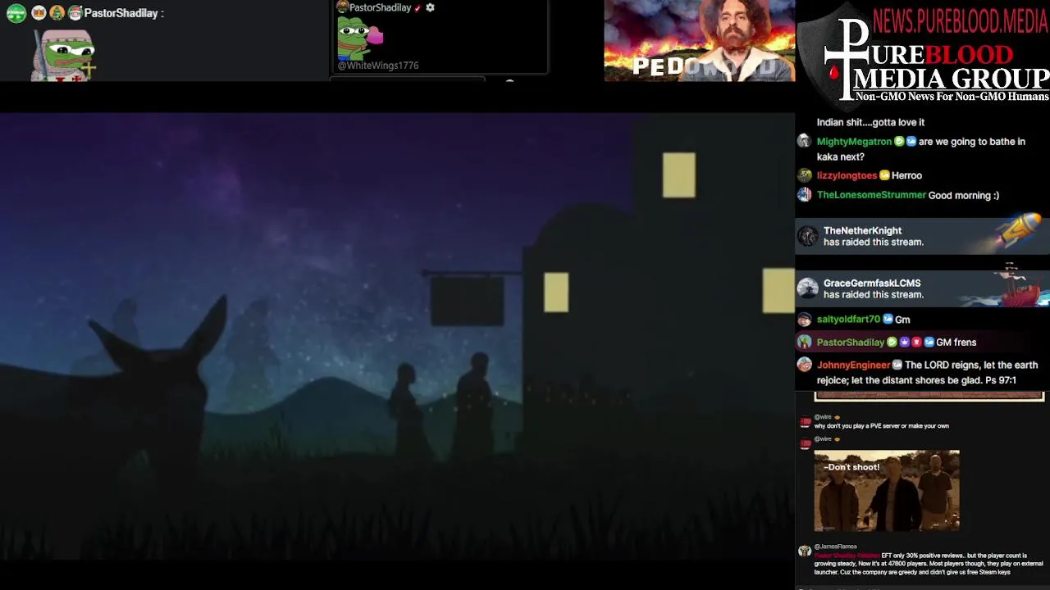Image resolution: width=1050 pixels, height=590 pixels.
Task: Click the gear icon next to PastorShadilay
Action: [x=430, y=7]
